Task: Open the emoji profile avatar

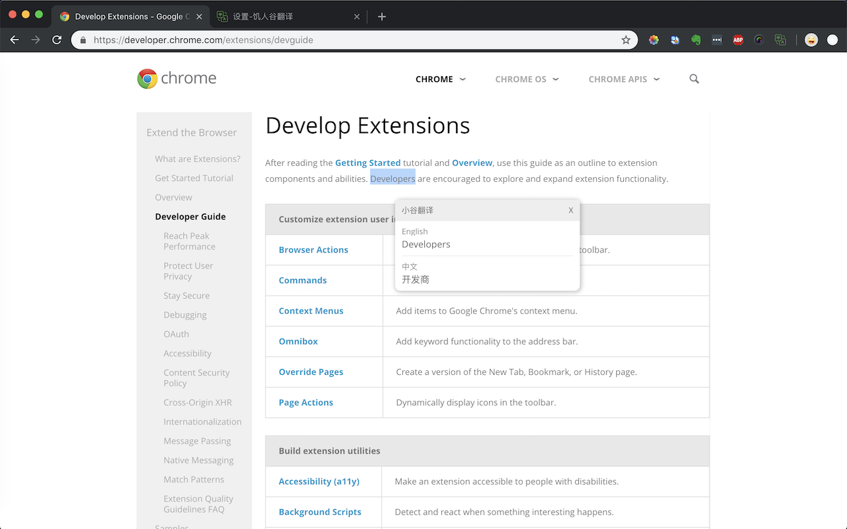Action: click(x=811, y=40)
